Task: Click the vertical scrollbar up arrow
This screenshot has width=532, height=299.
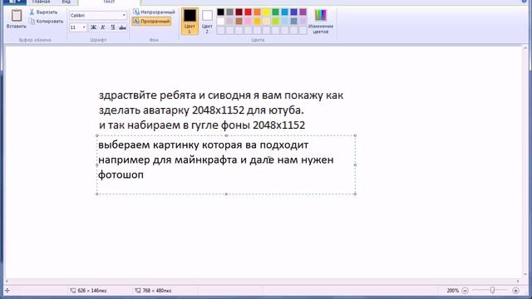Action: pos(525,49)
